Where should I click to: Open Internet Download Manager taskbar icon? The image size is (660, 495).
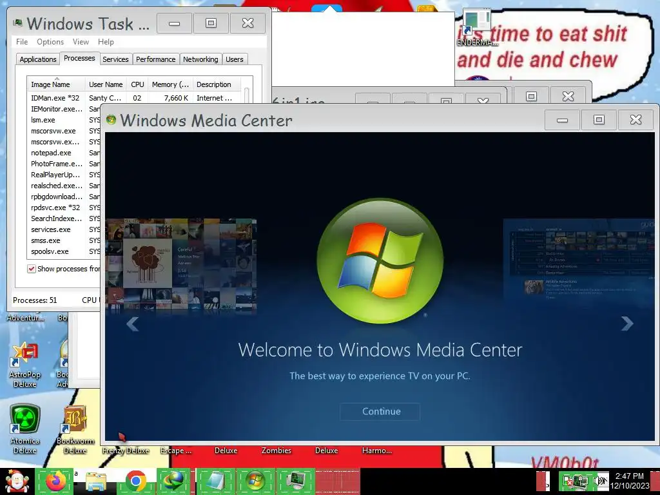[x=173, y=481]
